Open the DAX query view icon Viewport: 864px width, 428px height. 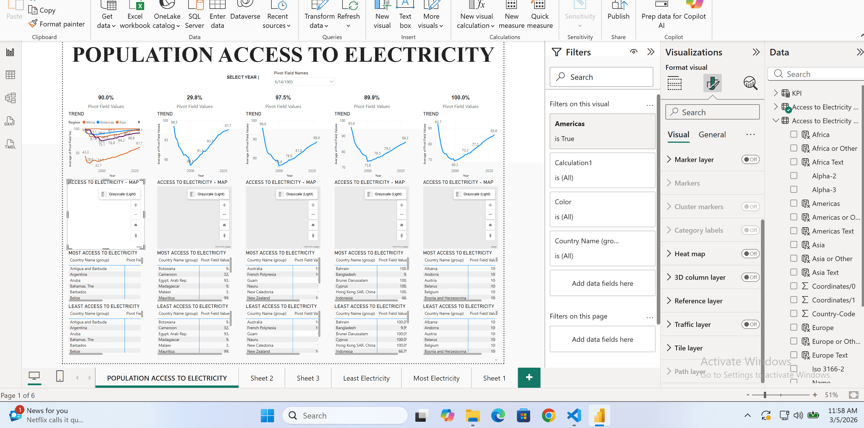pos(10,121)
